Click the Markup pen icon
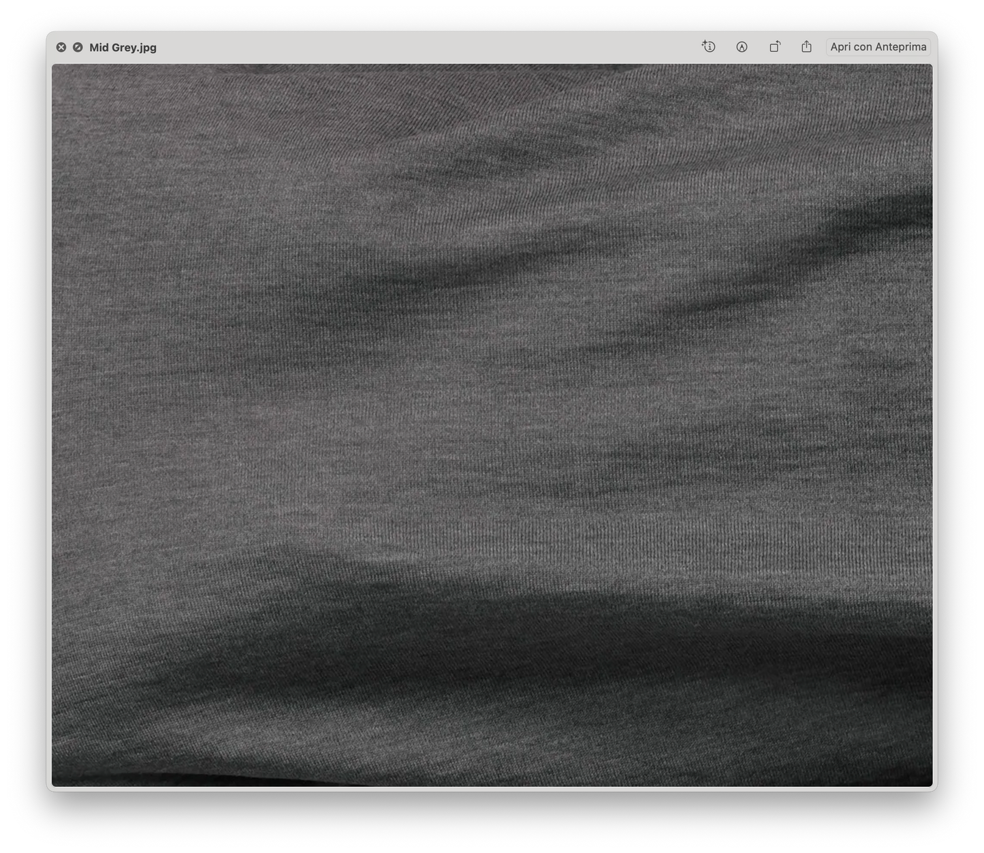 click(x=742, y=47)
